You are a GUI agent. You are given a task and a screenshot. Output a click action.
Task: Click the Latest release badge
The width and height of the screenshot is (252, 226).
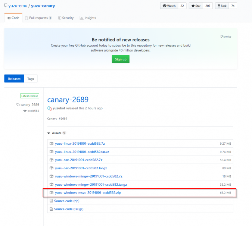(x=30, y=96)
